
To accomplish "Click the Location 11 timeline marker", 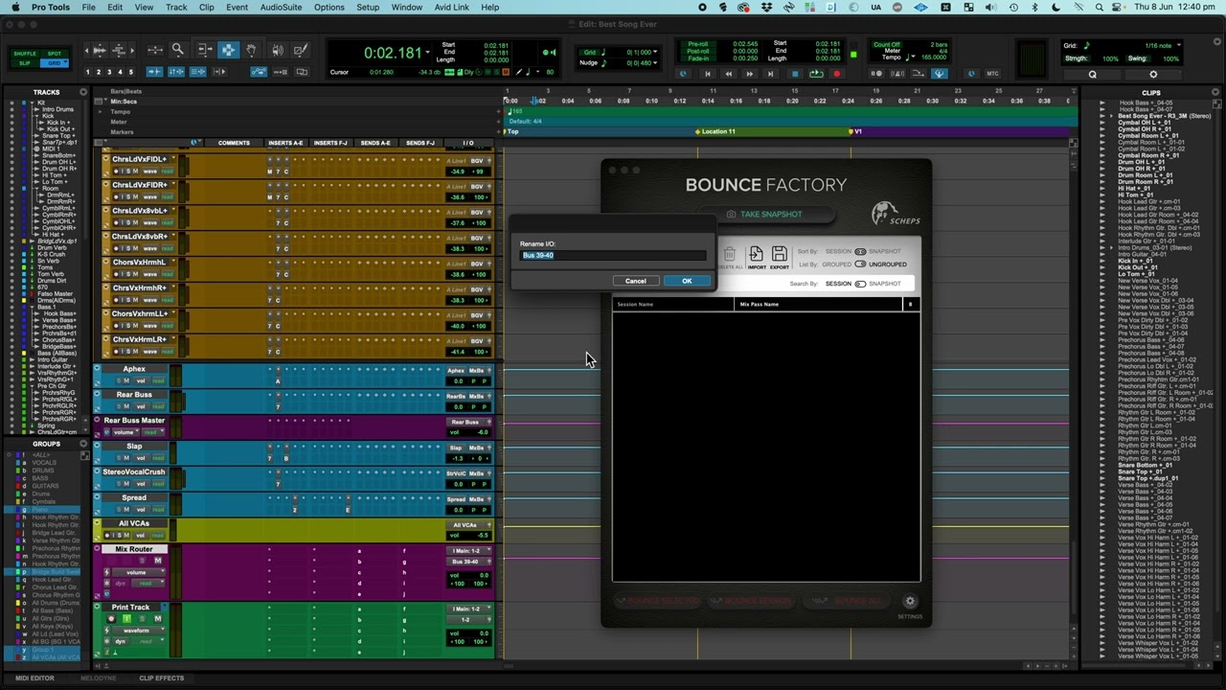I will (x=716, y=131).
